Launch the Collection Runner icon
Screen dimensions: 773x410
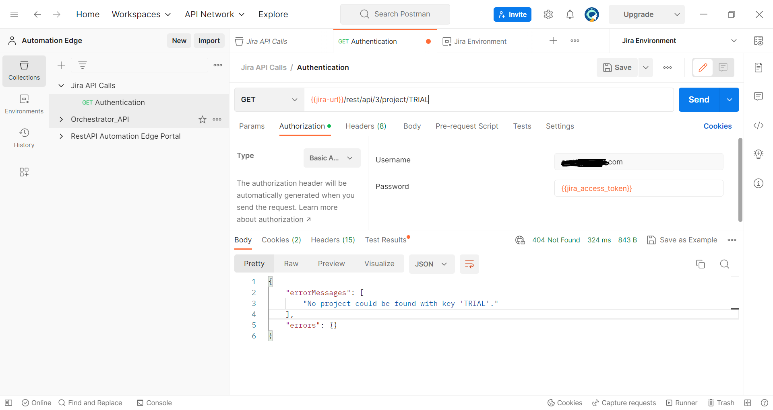[682, 402]
